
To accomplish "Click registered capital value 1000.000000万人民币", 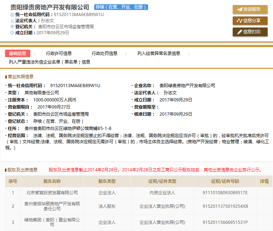I will pyautogui.click(x=55, y=100).
